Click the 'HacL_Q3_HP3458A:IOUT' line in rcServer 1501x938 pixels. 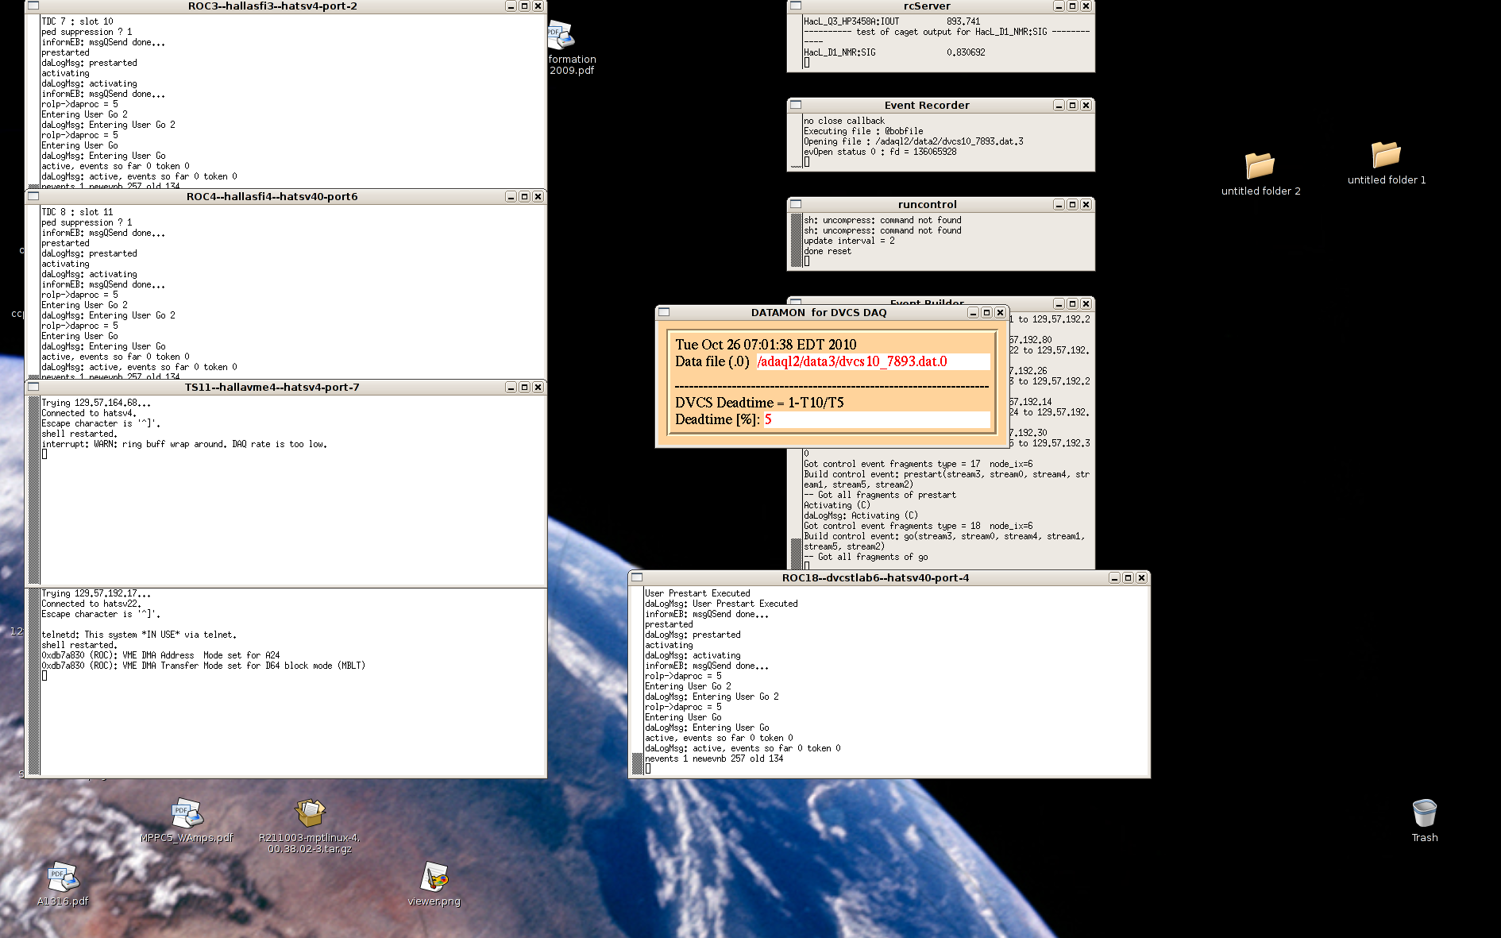(892, 21)
